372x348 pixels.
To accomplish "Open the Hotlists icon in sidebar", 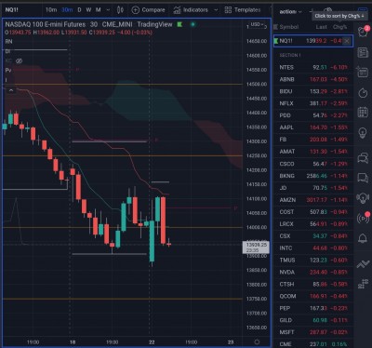I will pyautogui.click(x=363, y=93).
